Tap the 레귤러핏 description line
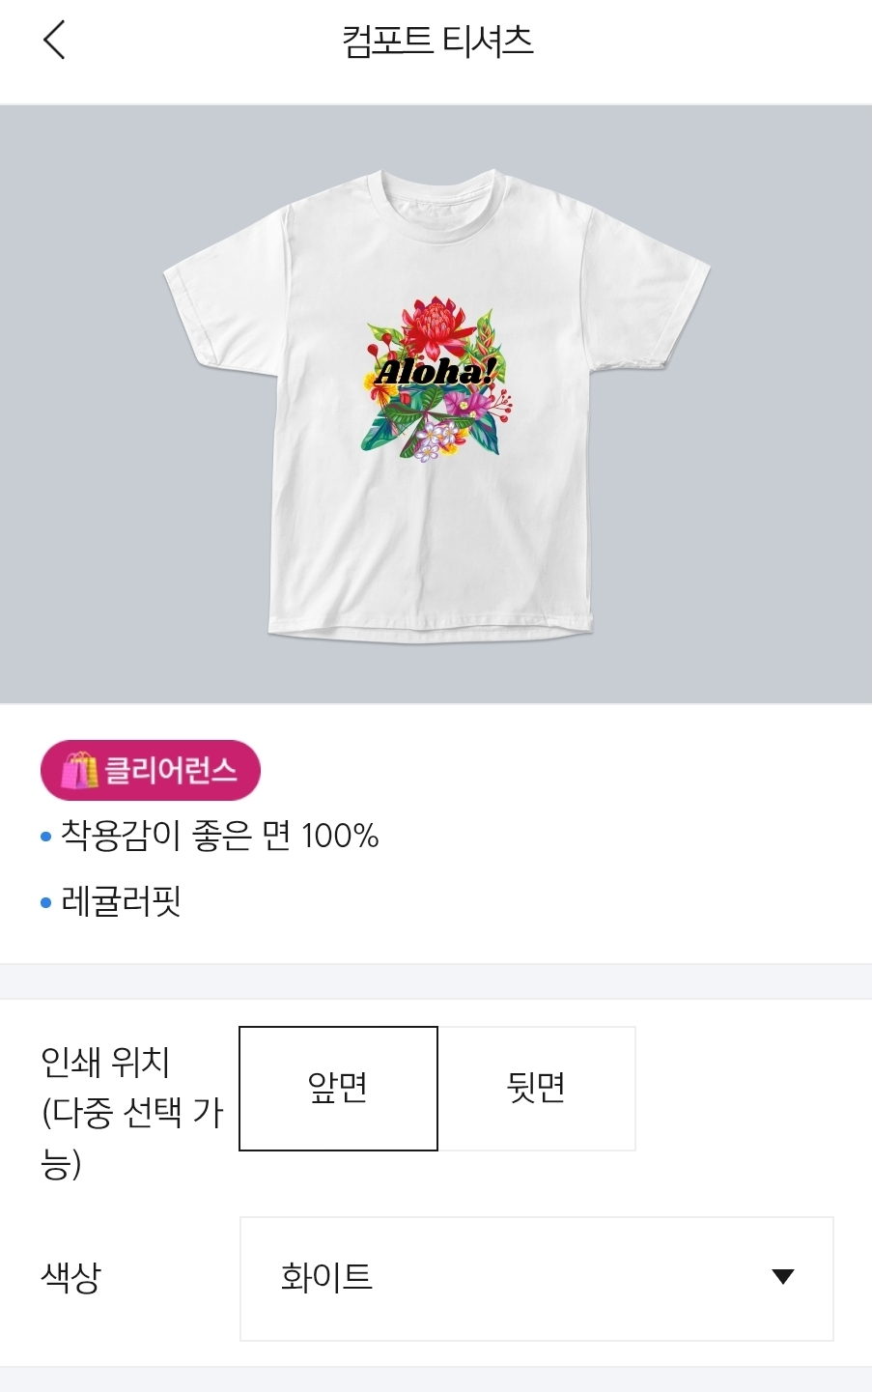 coord(122,902)
